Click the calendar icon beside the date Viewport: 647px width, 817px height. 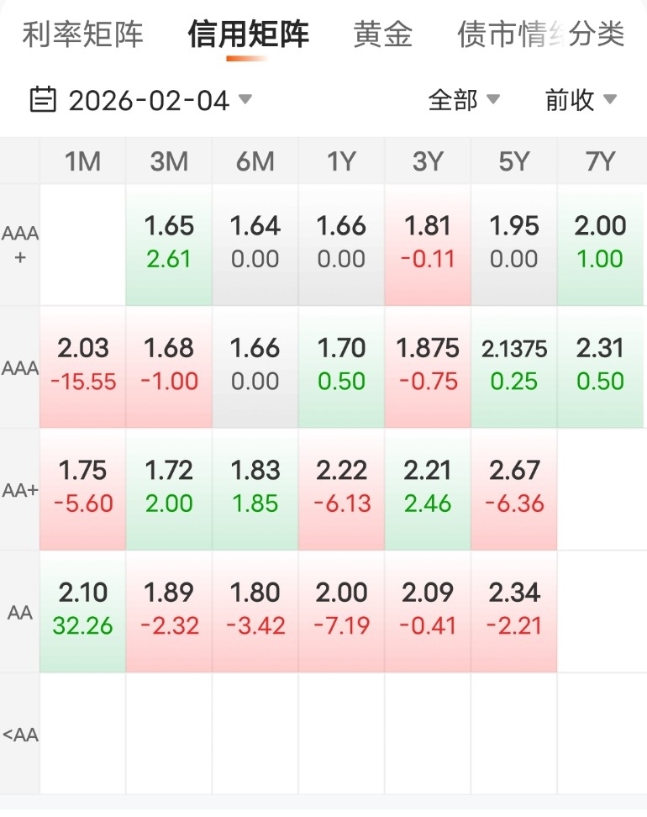click(43, 100)
